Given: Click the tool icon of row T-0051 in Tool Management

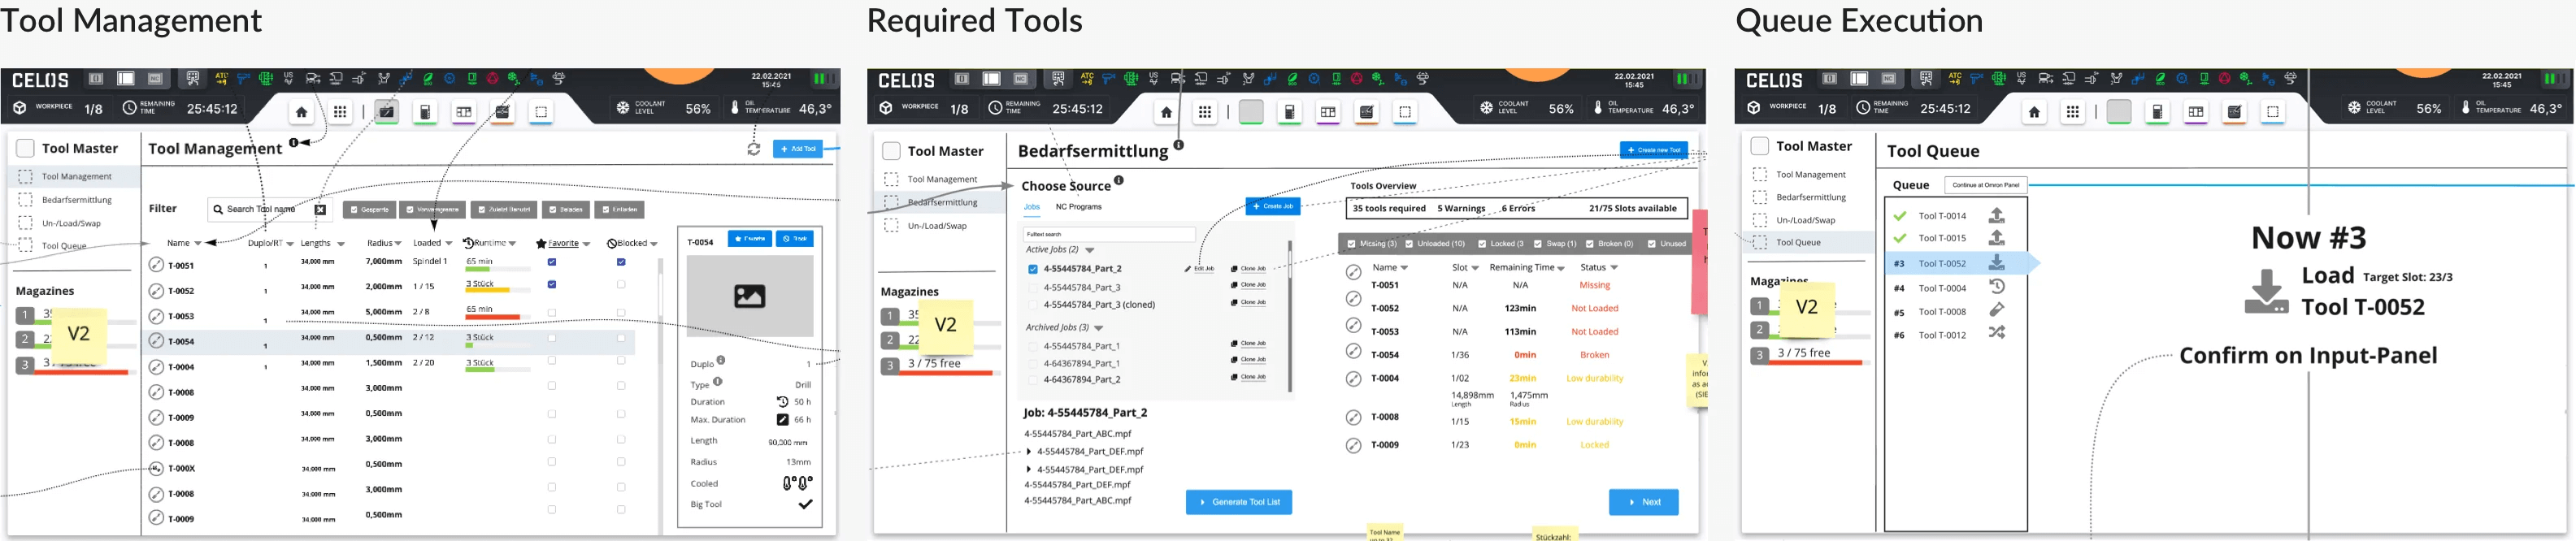Looking at the screenshot, I should click(x=156, y=265).
